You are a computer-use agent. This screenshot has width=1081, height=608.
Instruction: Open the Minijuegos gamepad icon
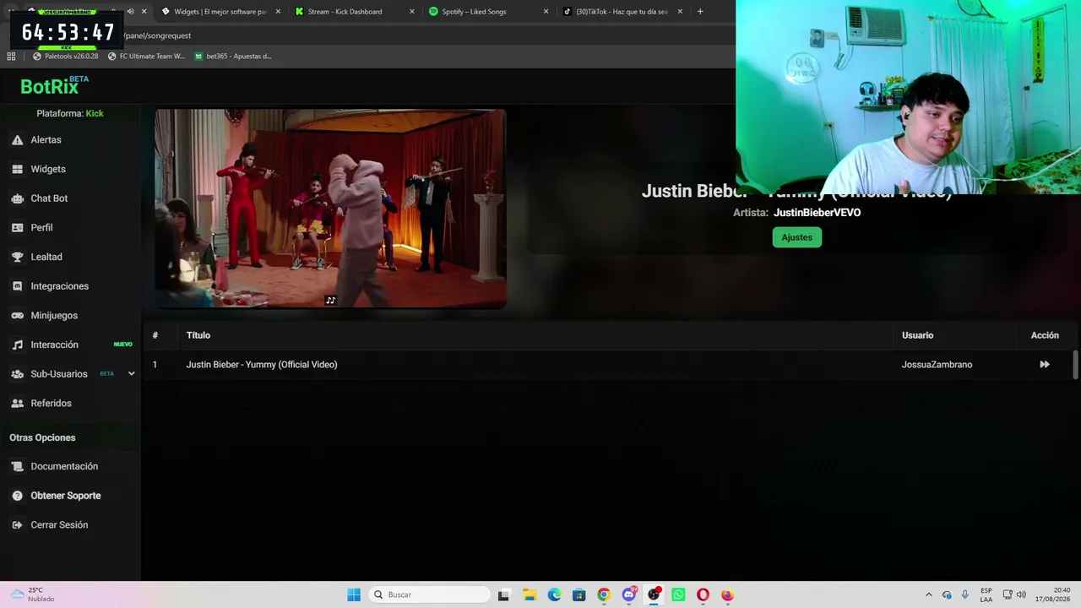tap(17, 315)
